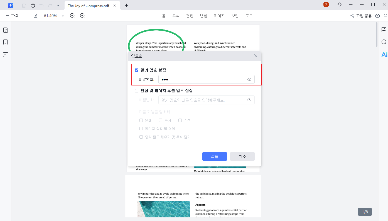Launch the AI assistant panel
Viewport: 388px width, 221px height.
(384, 55)
